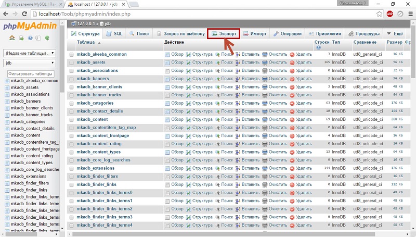This screenshot has height=237, width=416.
Task: Go back in the browser
Action: [x=6, y=14]
